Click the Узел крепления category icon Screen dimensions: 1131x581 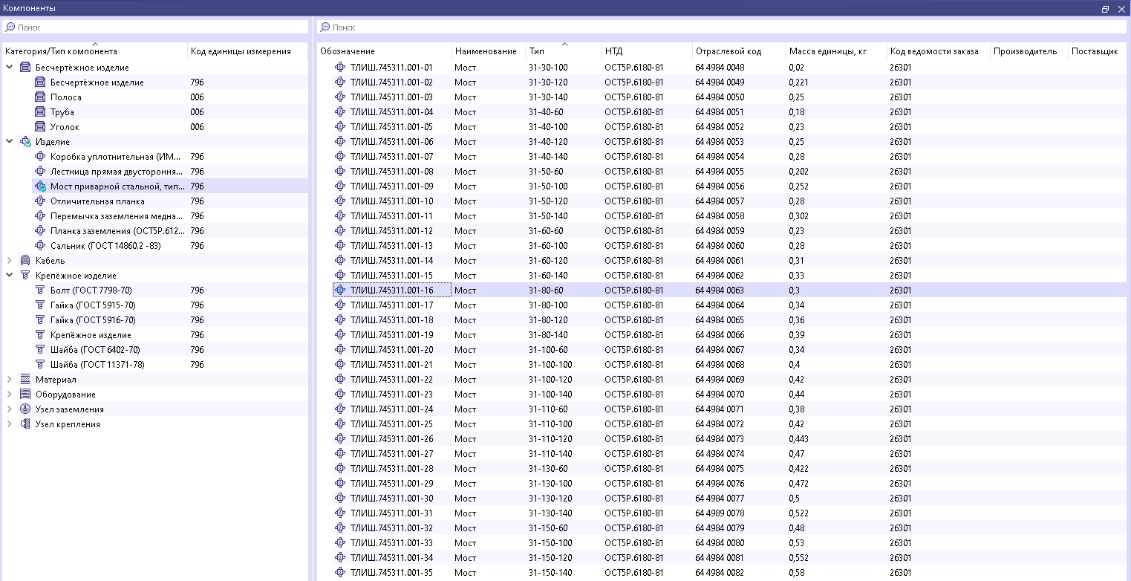pos(25,424)
